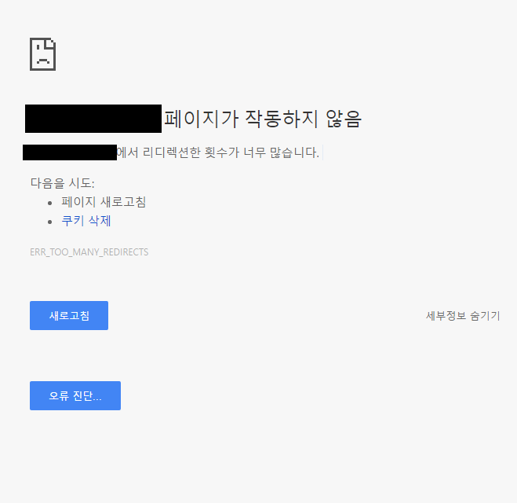Select the 페이지 새로고침 suggestion
The height and width of the screenshot is (503, 517).
104,202
